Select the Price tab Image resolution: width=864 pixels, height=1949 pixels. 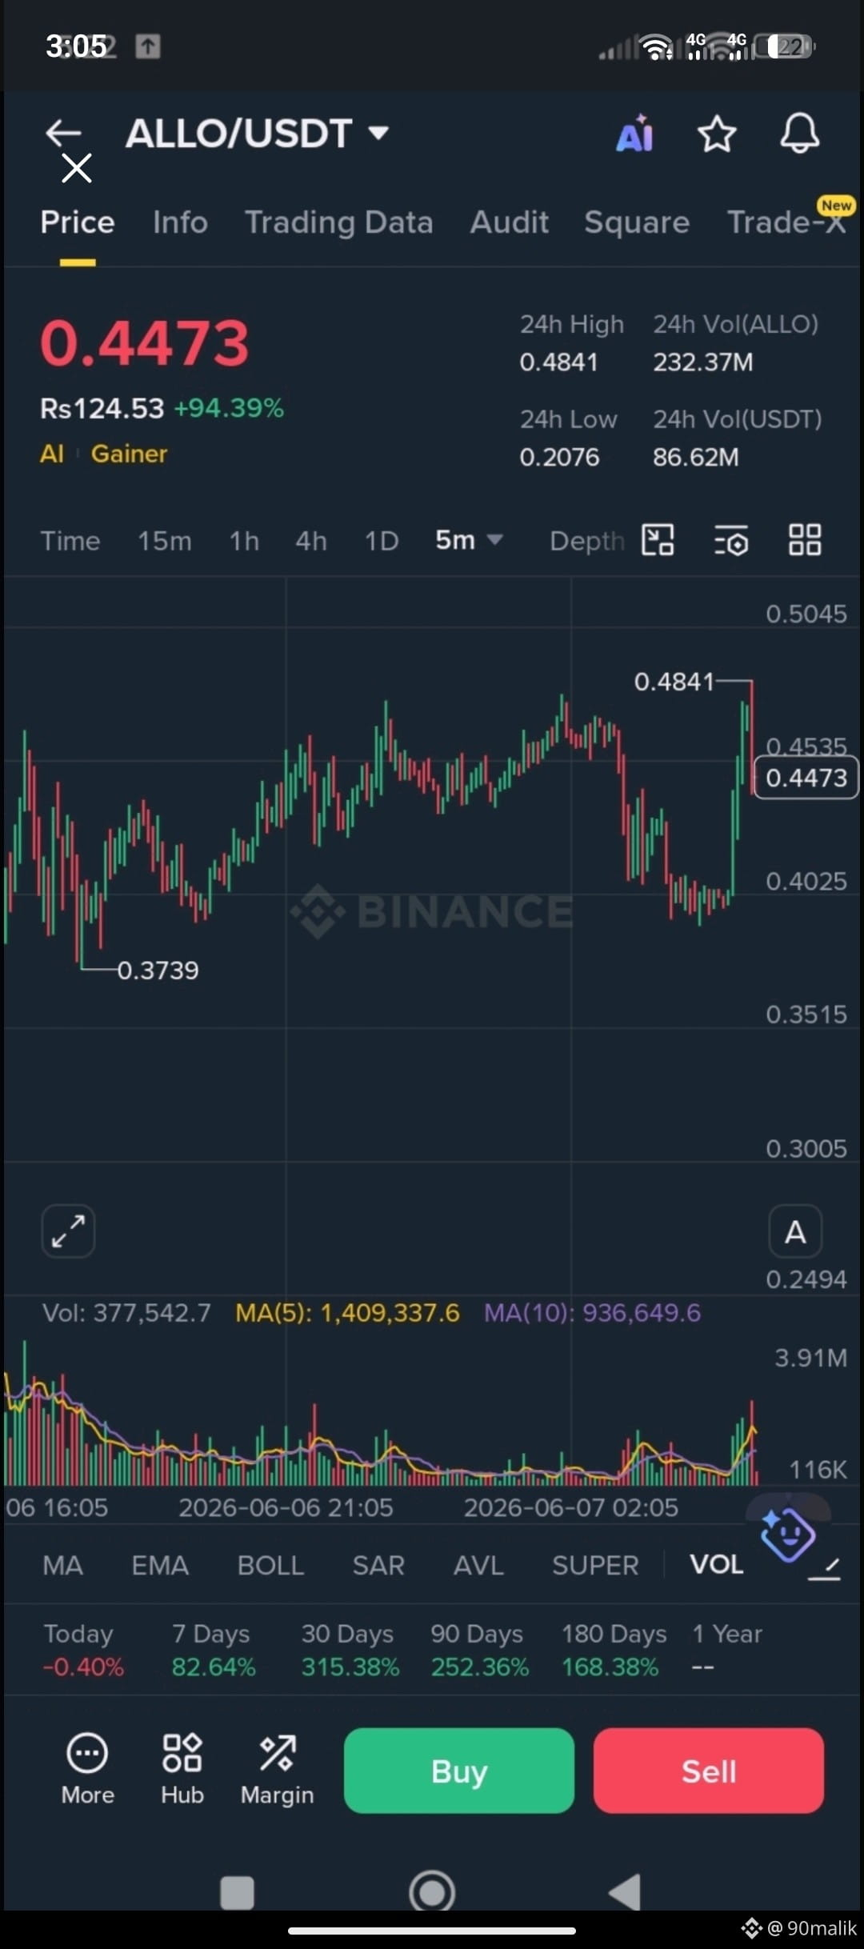(x=78, y=222)
